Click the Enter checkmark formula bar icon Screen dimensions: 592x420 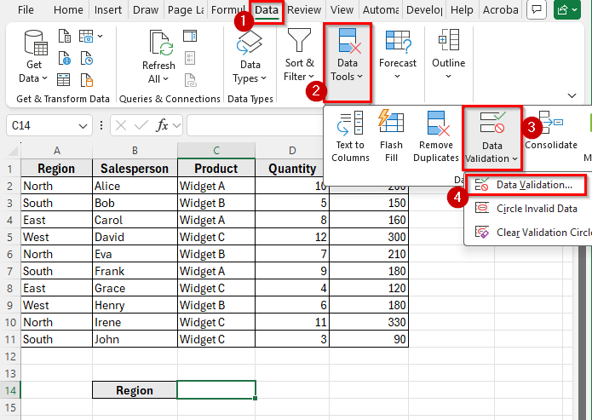(x=141, y=125)
